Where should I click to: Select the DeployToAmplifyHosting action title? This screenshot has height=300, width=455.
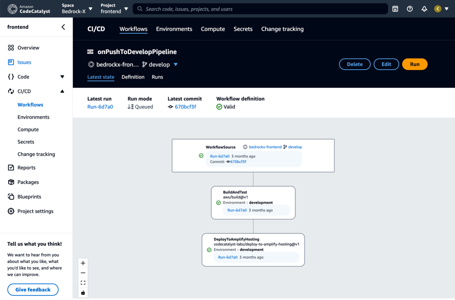point(236,239)
